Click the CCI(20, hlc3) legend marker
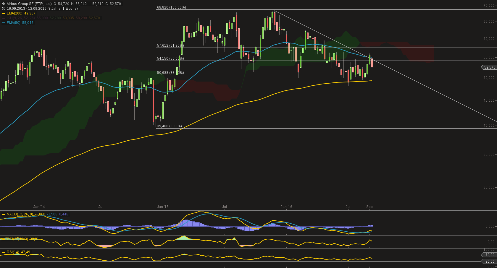This screenshot has height=268, width=497. pyautogui.click(x=4, y=238)
